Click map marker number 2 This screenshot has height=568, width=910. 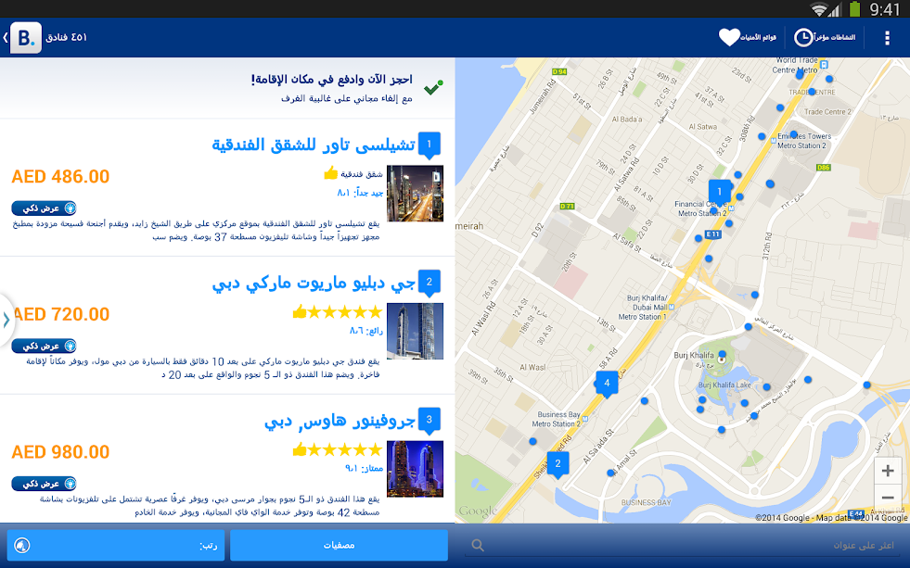pos(558,464)
